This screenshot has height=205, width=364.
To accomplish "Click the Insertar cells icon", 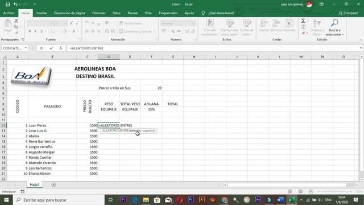I will point(264,23).
